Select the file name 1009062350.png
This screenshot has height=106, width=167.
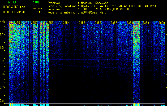point(14,7)
